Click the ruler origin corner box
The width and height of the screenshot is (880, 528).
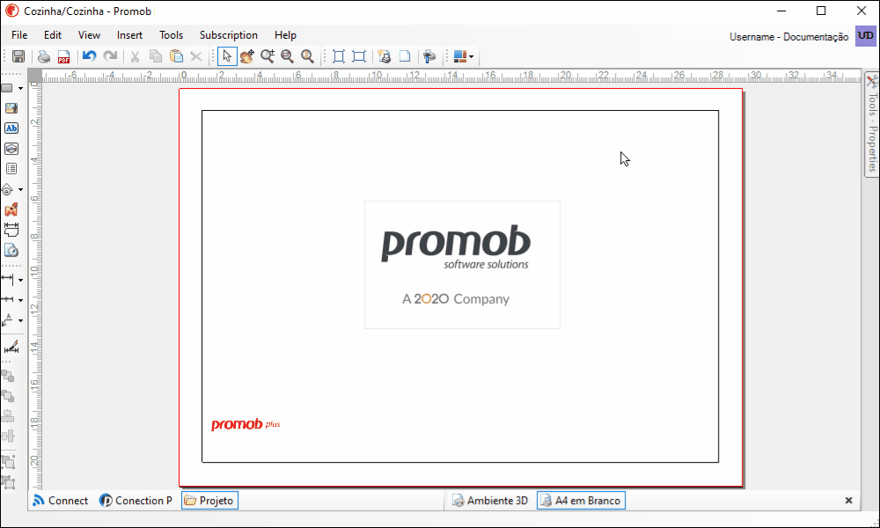[35, 76]
